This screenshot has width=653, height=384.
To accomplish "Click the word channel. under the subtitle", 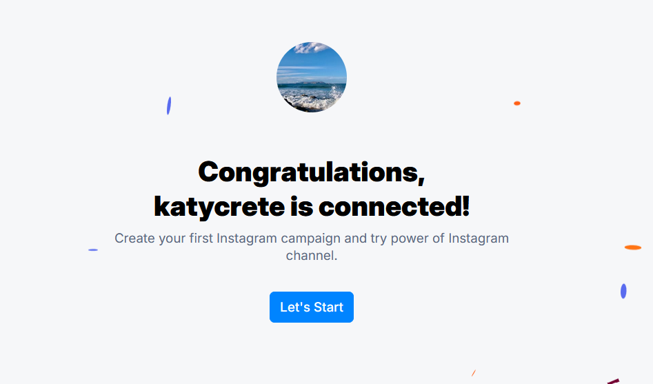I will tap(312, 255).
